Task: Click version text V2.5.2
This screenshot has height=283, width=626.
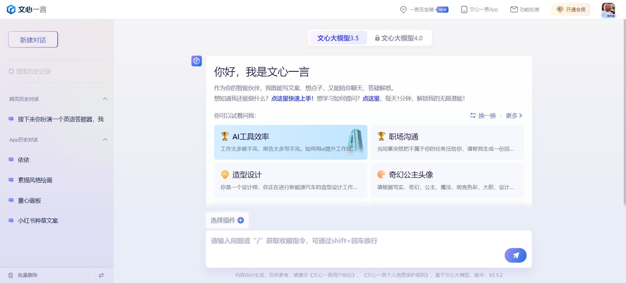Action: click(496, 275)
